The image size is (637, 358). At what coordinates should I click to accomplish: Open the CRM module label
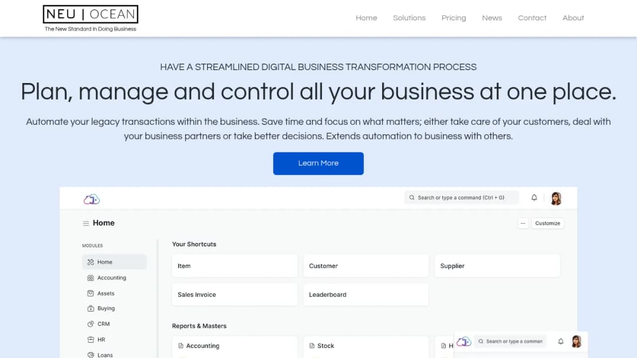103,324
